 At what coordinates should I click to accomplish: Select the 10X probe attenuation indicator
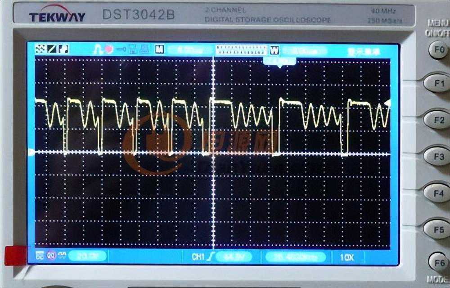pos(346,257)
